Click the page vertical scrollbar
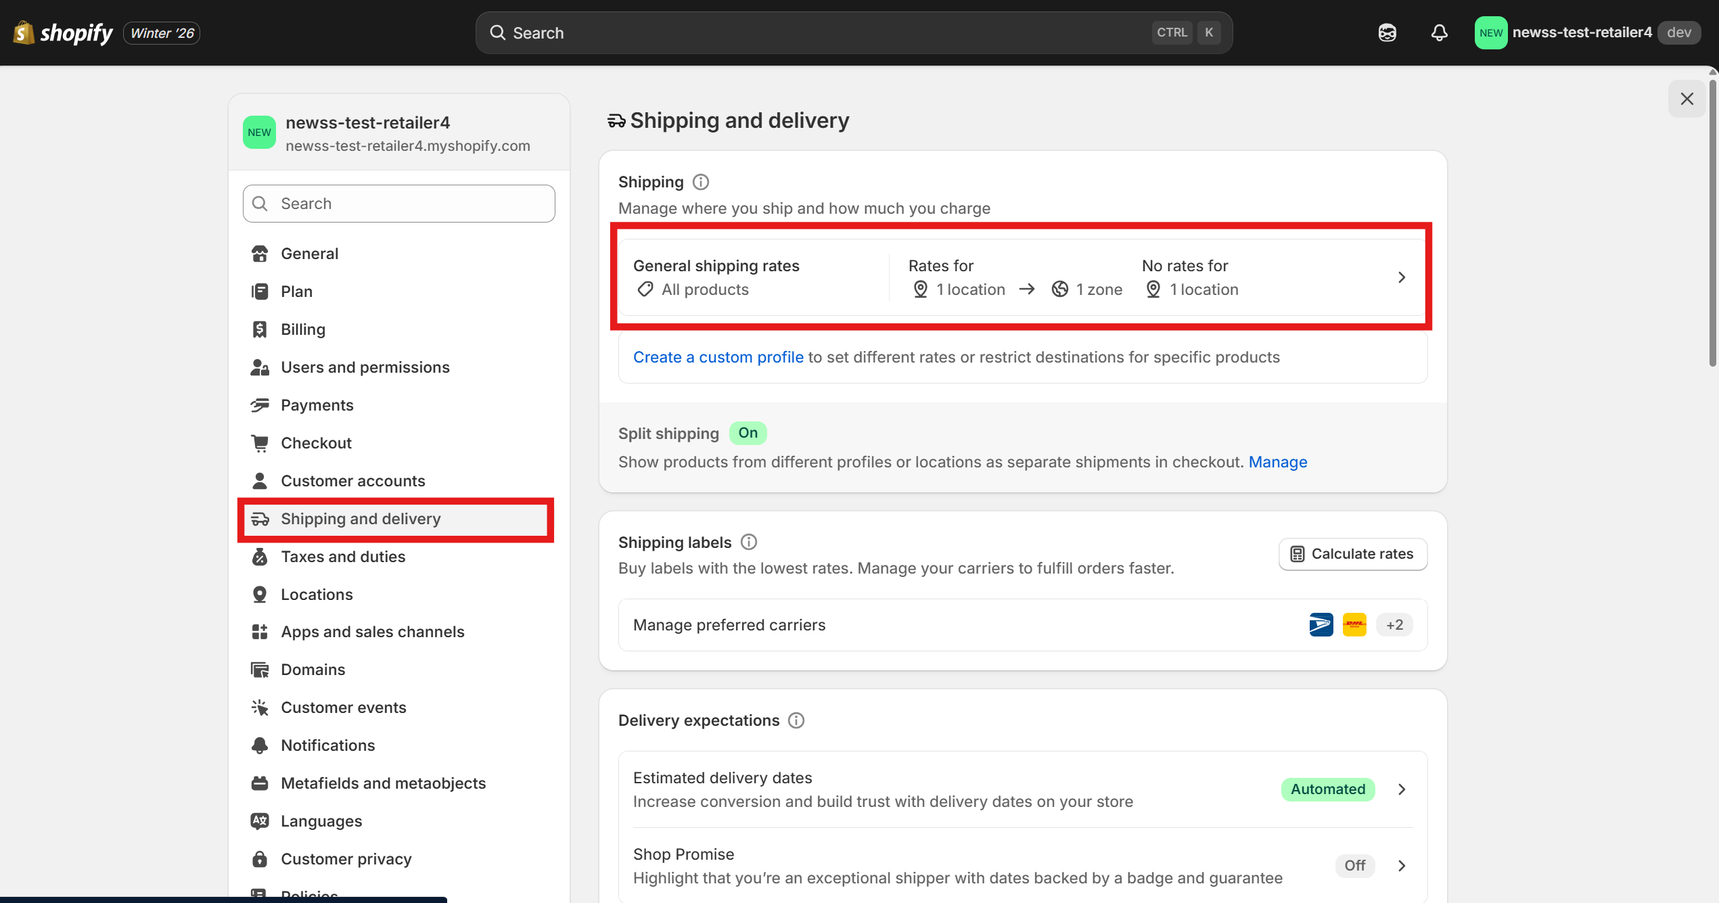Screen dimensions: 1719x903 coord(1712,223)
